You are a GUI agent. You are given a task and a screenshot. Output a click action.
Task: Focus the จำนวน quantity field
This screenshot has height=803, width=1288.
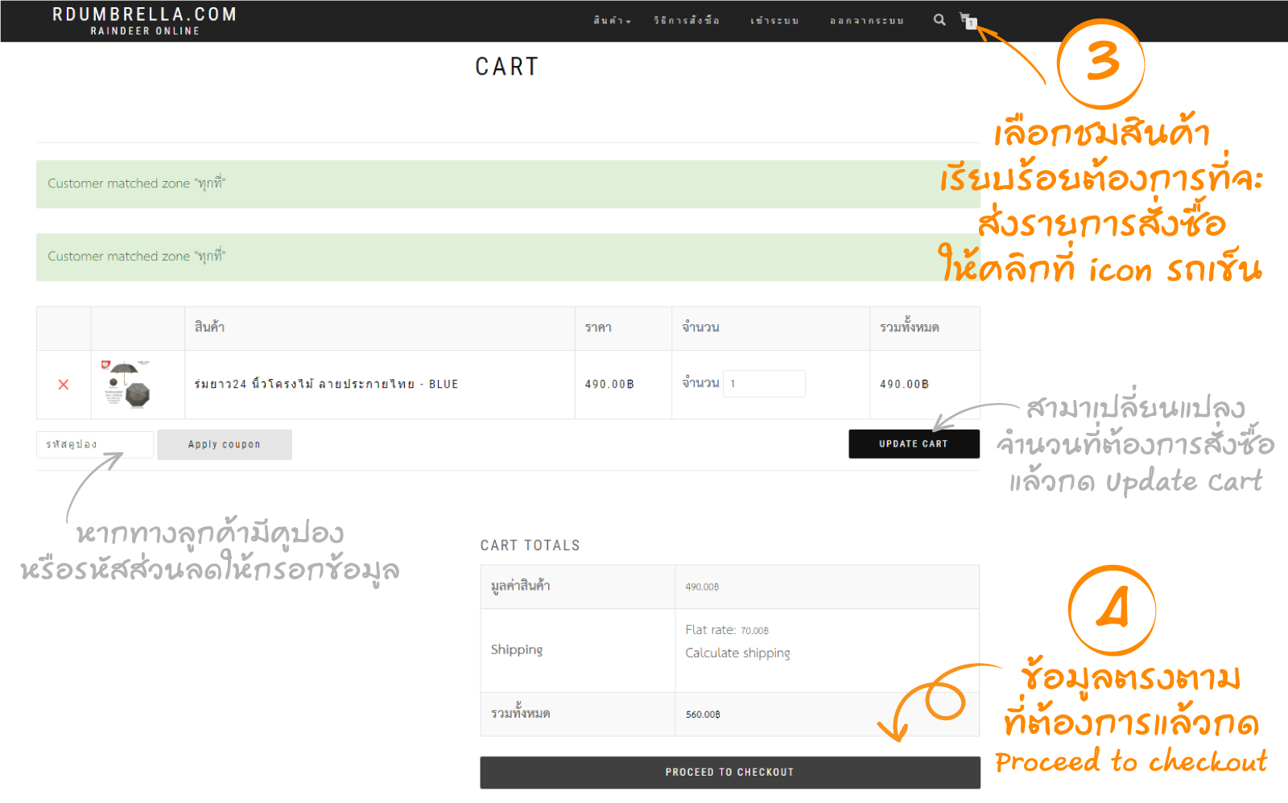coord(763,384)
